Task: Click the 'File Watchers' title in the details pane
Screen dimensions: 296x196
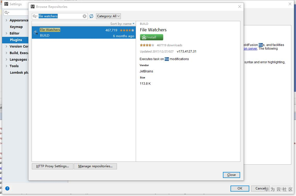Action: point(153,30)
